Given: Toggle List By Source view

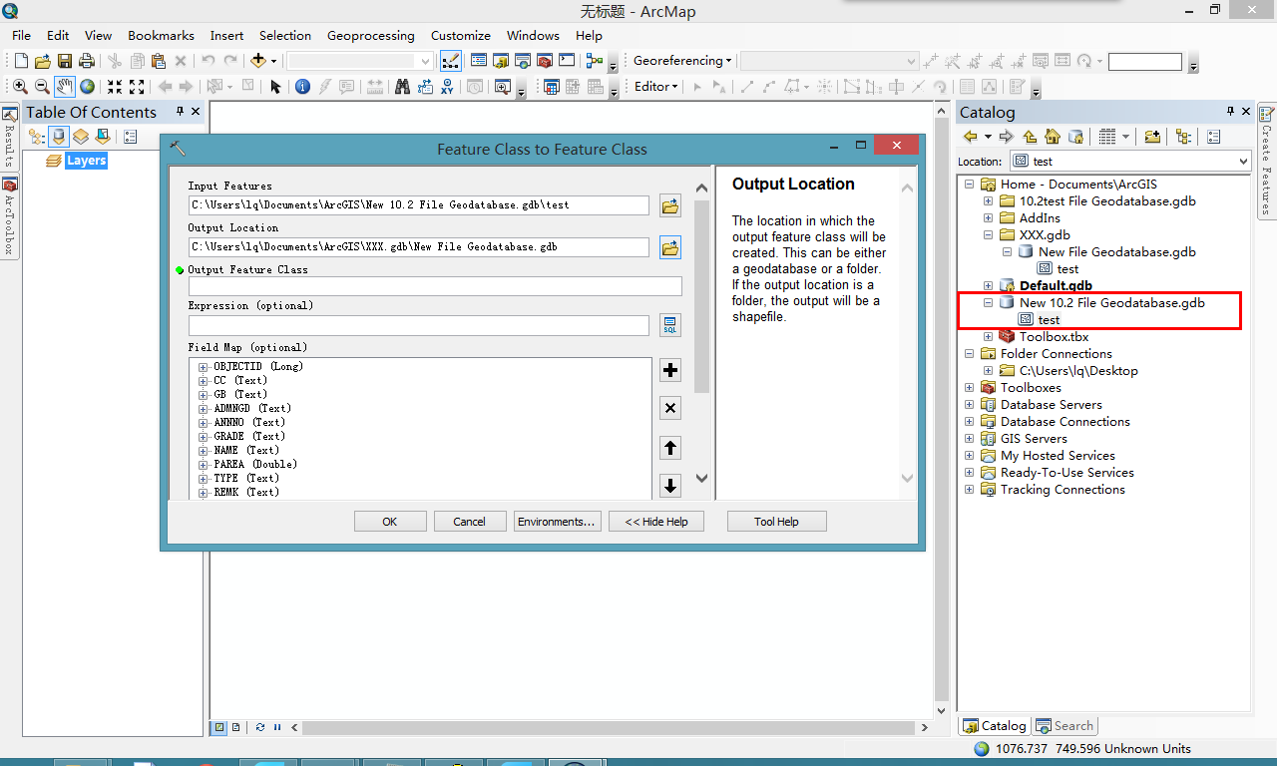Looking at the screenshot, I should coord(59,137).
